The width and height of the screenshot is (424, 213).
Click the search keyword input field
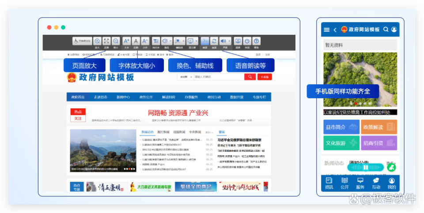[x=219, y=77]
